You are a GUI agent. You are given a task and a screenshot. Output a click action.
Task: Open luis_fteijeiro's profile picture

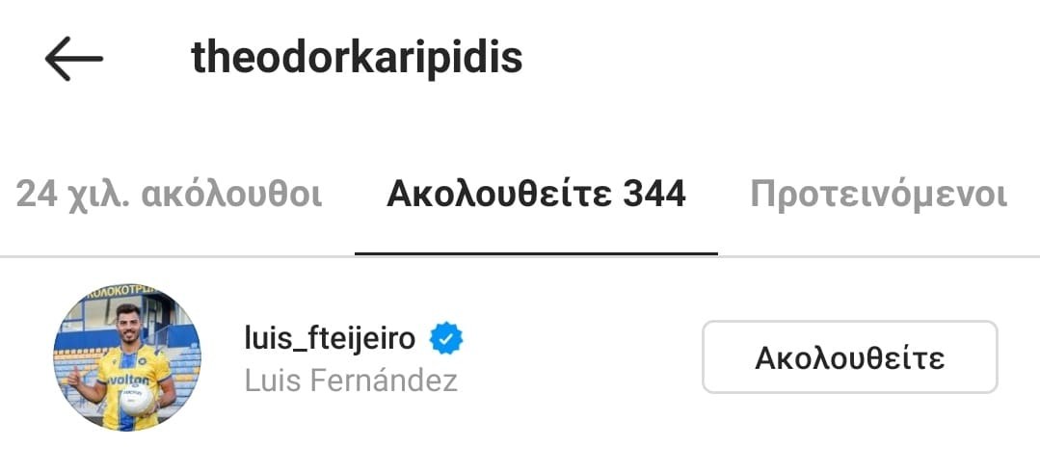point(126,357)
